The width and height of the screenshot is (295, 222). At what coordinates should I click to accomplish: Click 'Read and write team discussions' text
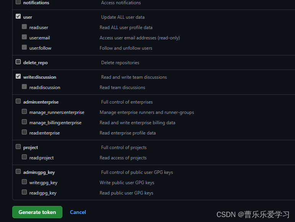(134, 77)
